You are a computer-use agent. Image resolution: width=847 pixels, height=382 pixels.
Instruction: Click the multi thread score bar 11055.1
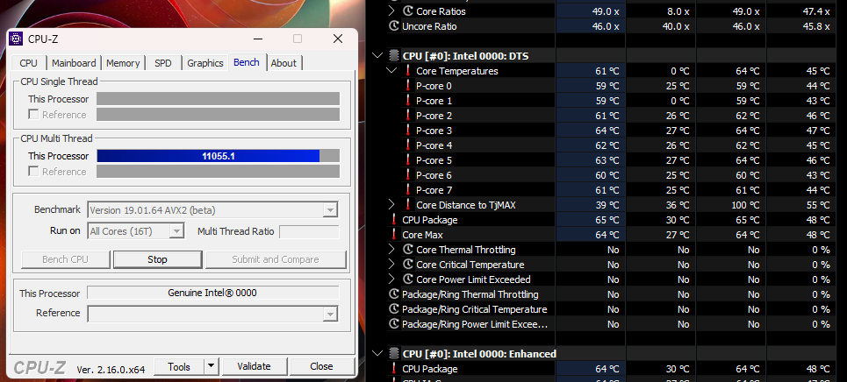[x=219, y=156]
